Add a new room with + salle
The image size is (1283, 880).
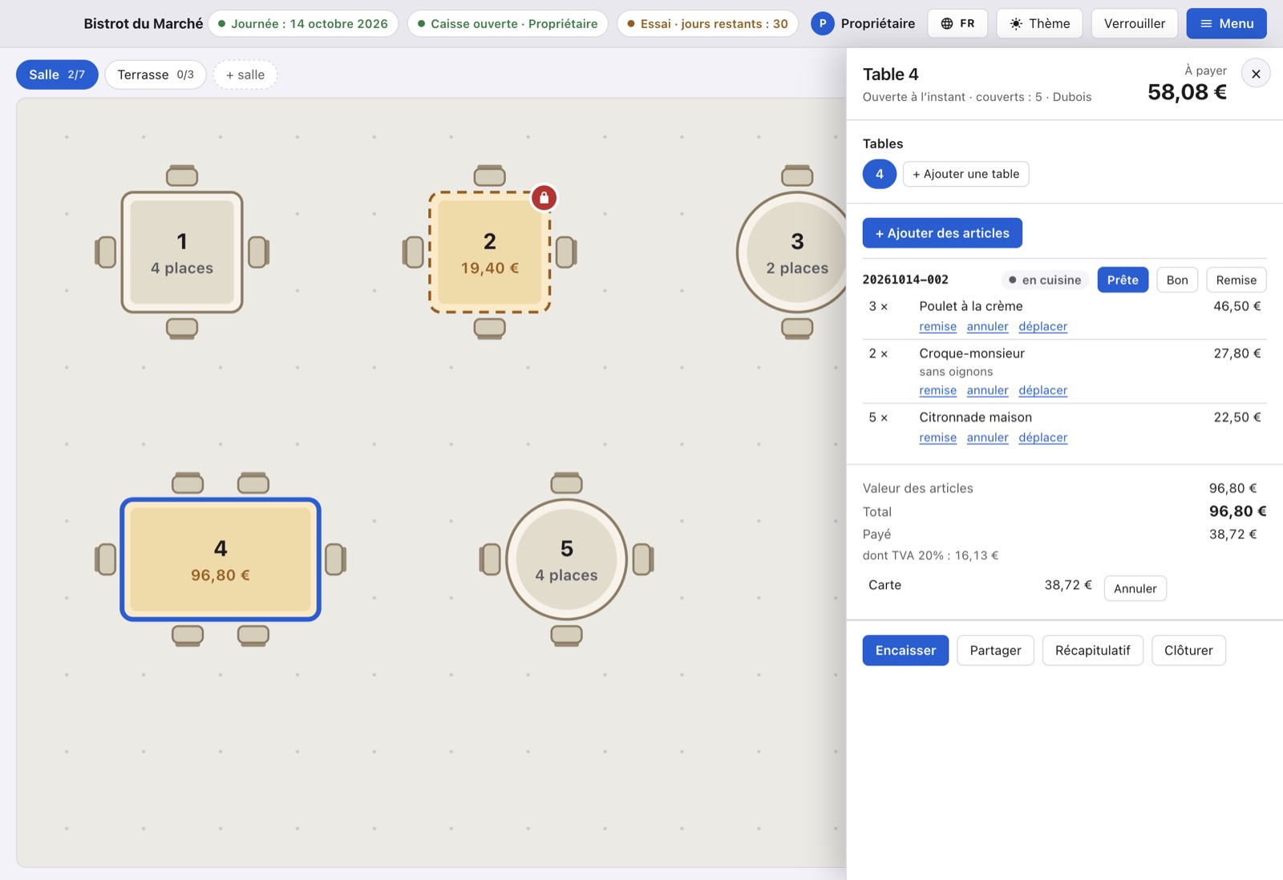245,75
